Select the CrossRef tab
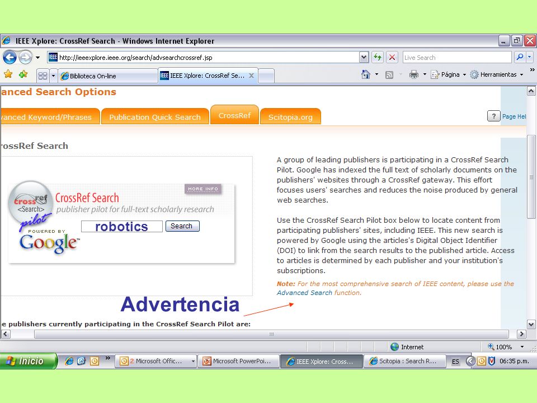 (234, 115)
